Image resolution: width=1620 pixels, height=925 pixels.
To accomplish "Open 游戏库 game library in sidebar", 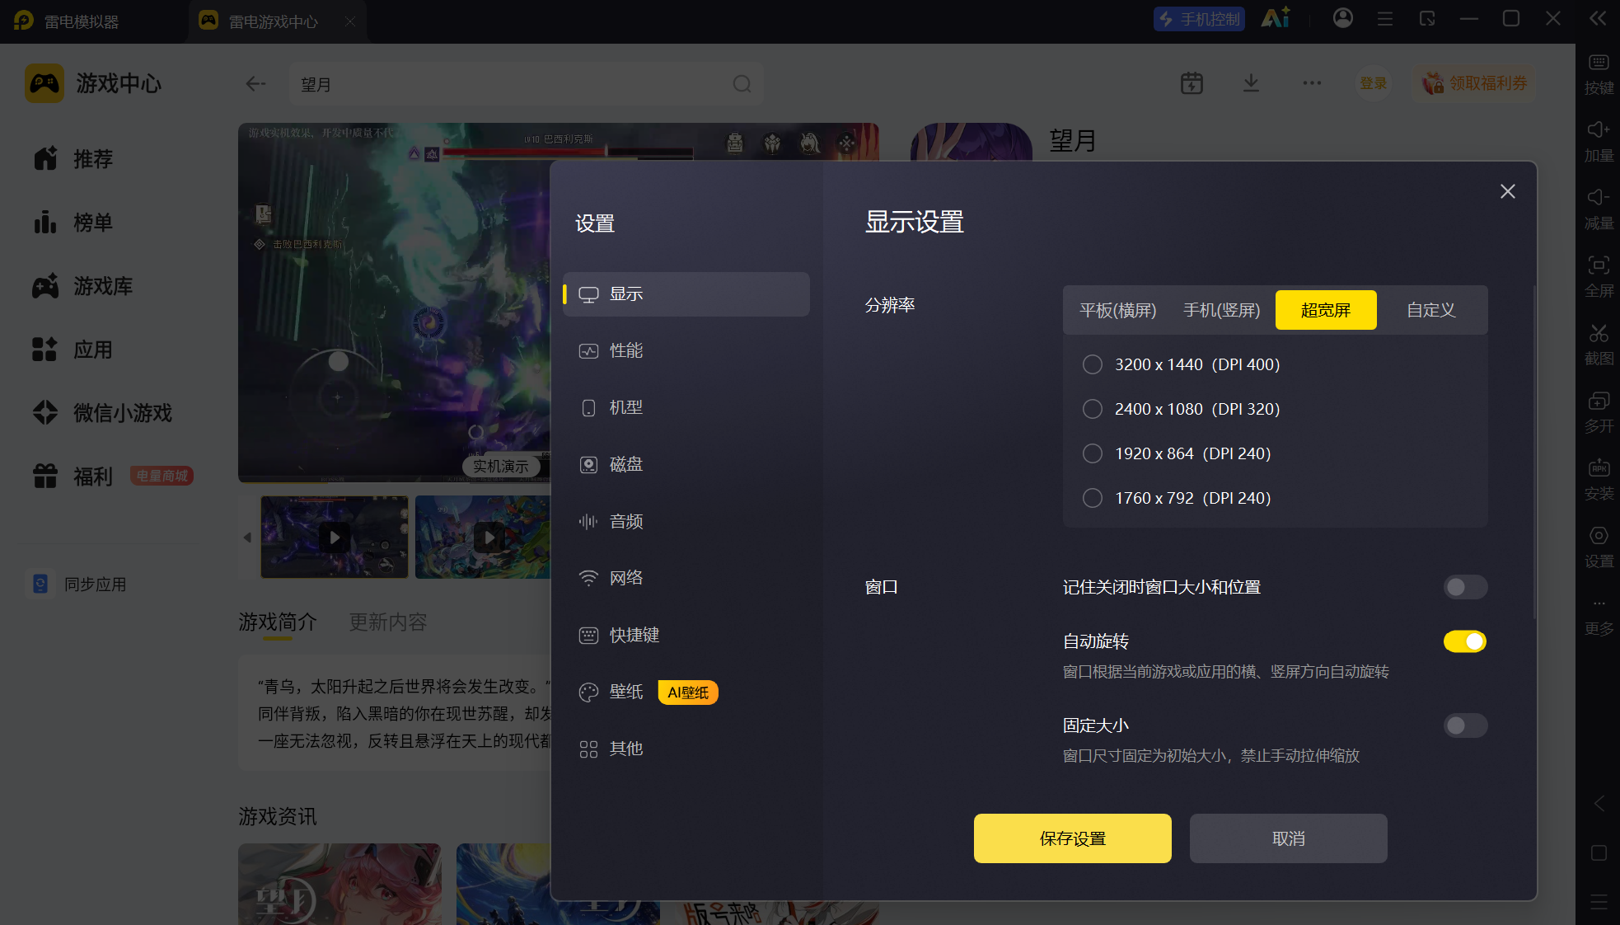I will click(x=82, y=286).
